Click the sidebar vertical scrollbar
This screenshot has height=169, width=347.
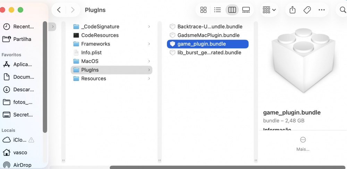click(x=45, y=77)
